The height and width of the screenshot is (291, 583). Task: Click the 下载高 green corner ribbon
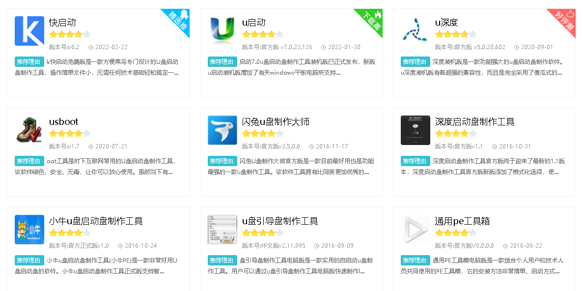pyautogui.click(x=372, y=20)
